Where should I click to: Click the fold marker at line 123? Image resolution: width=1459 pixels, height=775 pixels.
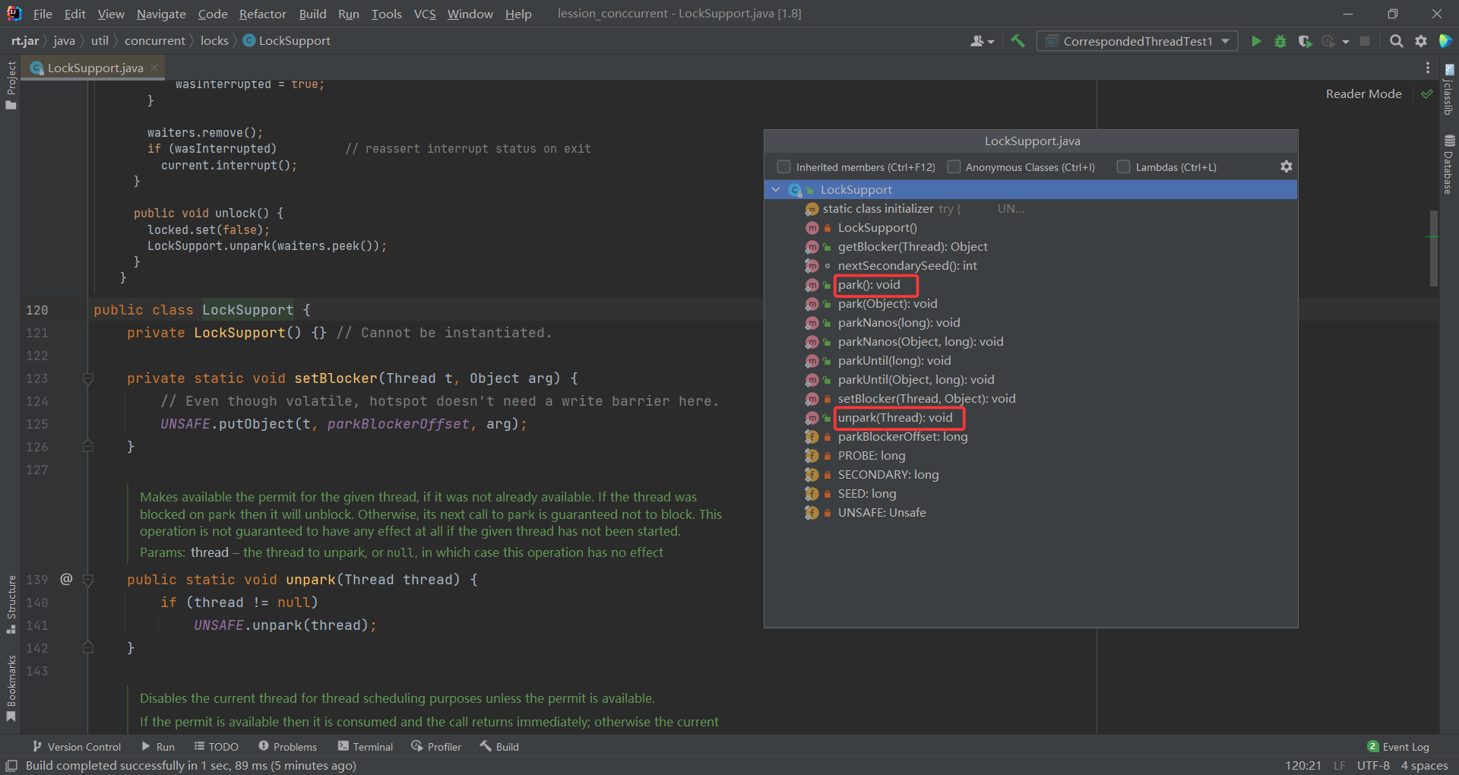(x=88, y=378)
